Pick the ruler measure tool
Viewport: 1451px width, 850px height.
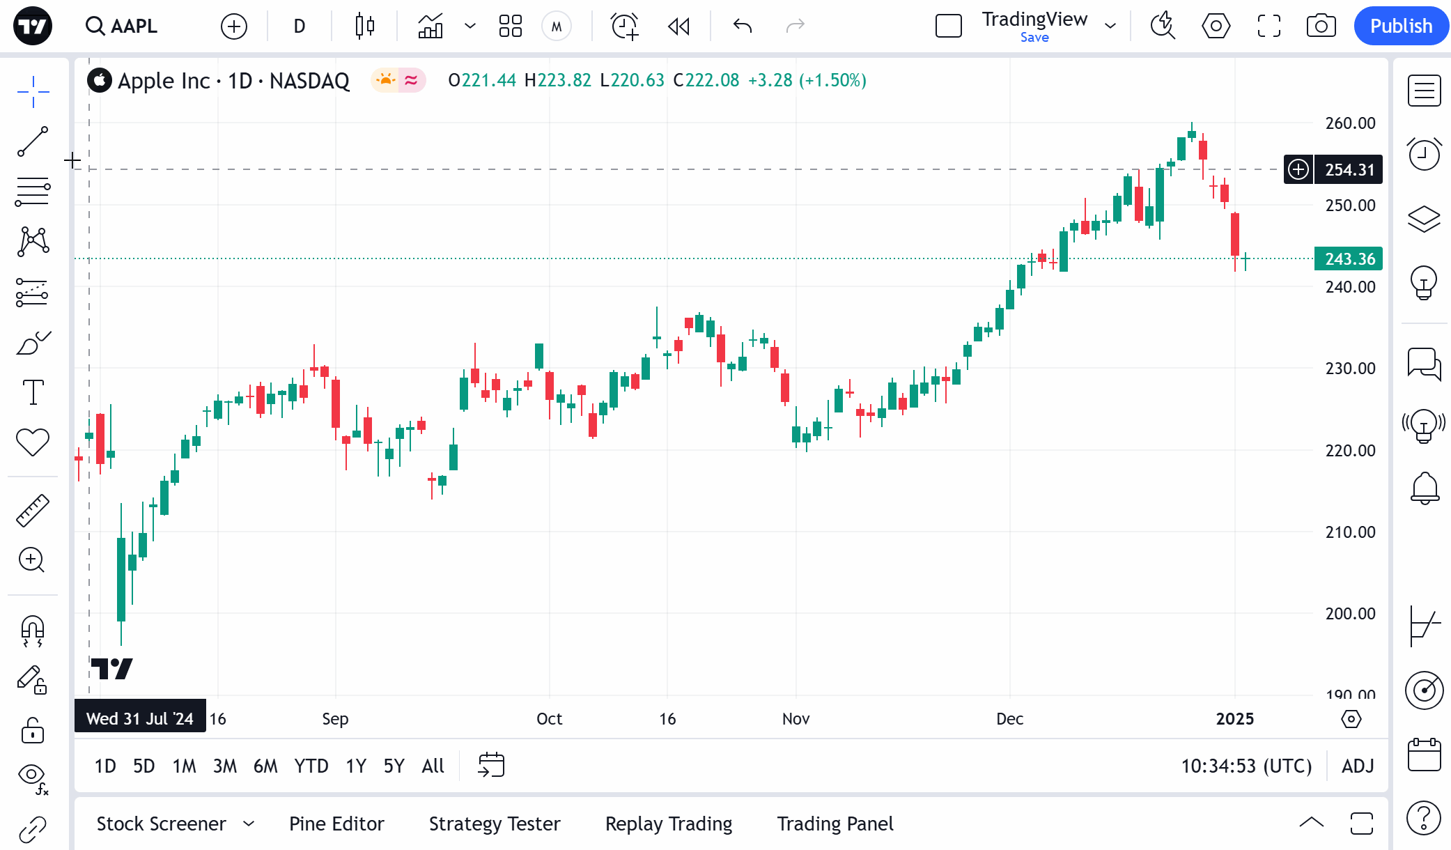32,510
